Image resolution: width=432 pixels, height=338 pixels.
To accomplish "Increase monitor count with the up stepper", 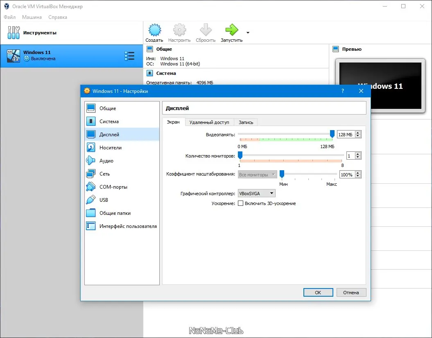I will click(358, 154).
